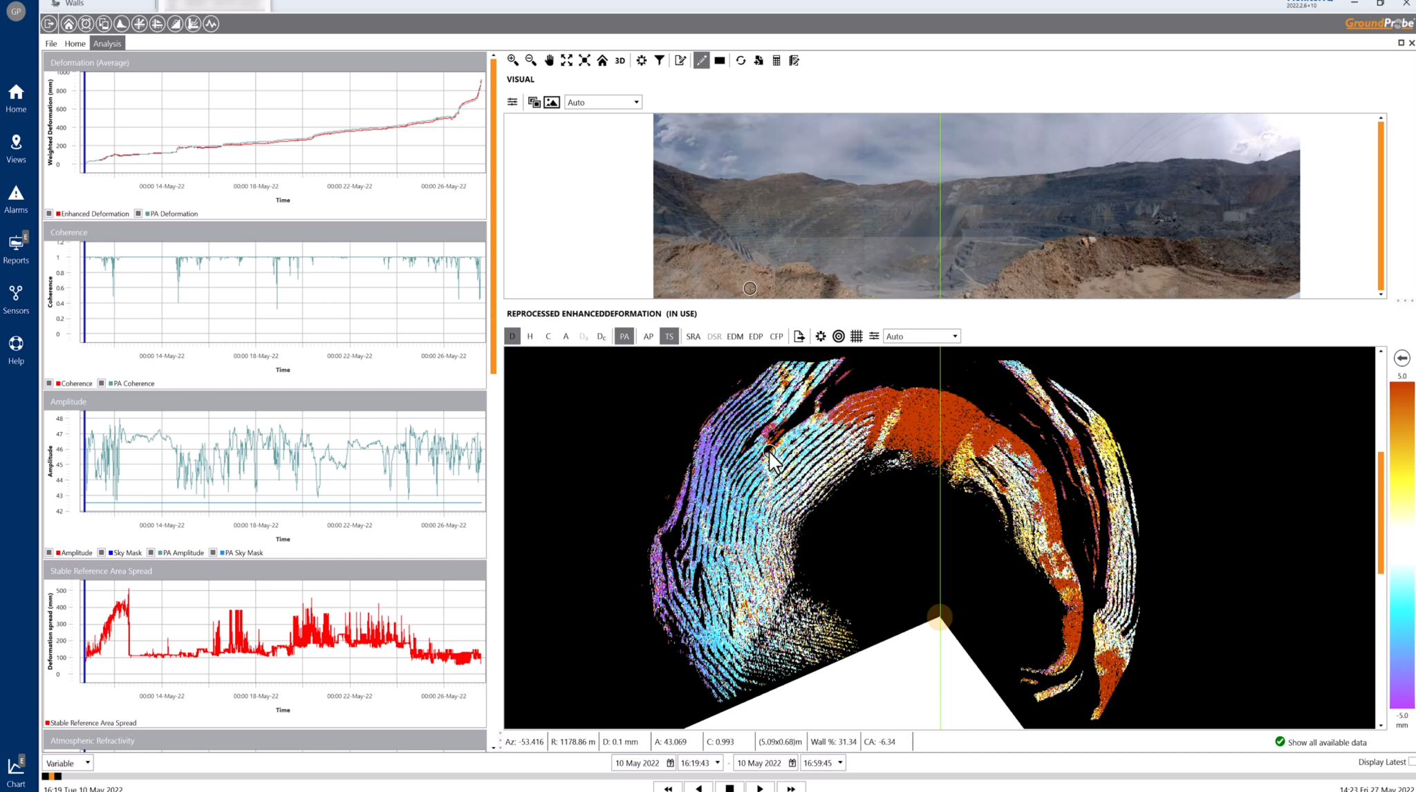This screenshot has width=1416, height=792.
Task: Open the Alarms panel in the sidebar
Action: [16, 198]
